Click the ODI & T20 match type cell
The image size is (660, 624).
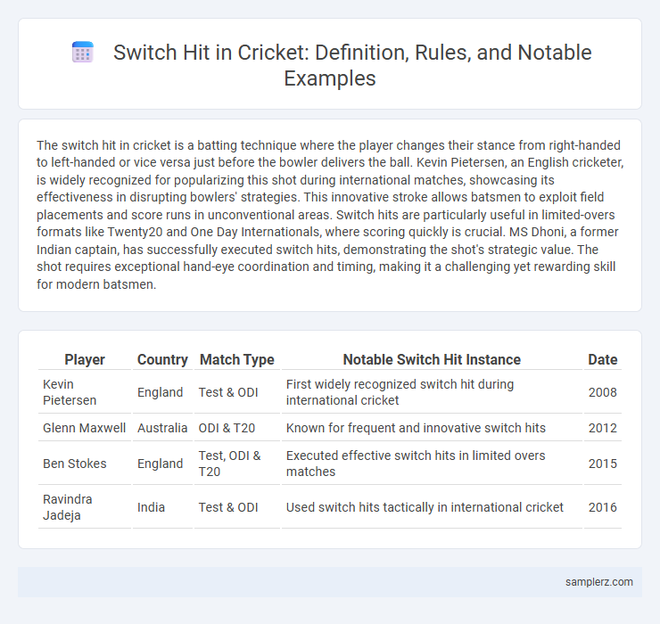237,428
